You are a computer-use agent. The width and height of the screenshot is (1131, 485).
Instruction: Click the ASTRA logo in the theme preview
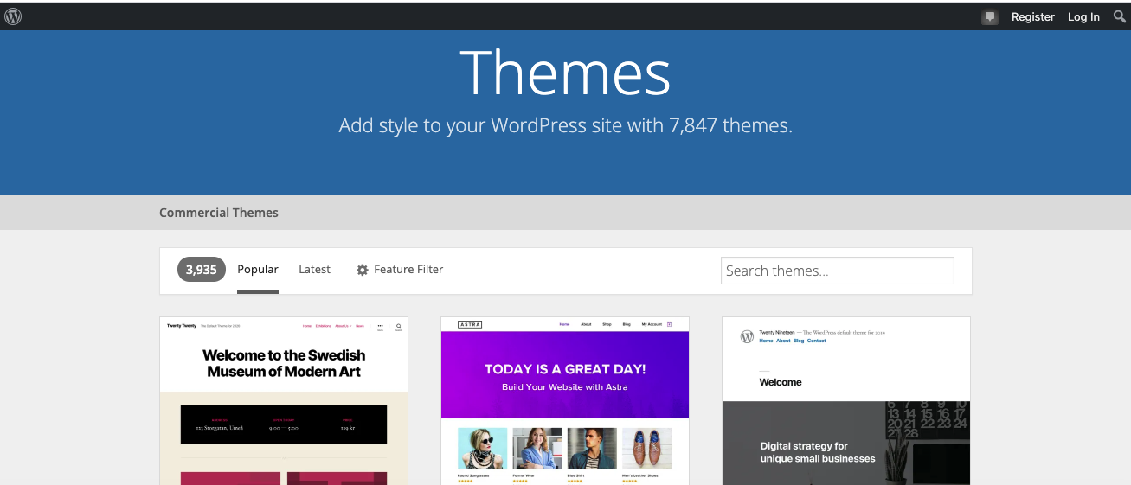[470, 324]
